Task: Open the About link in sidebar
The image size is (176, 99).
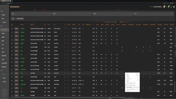Action: (x=4, y=78)
